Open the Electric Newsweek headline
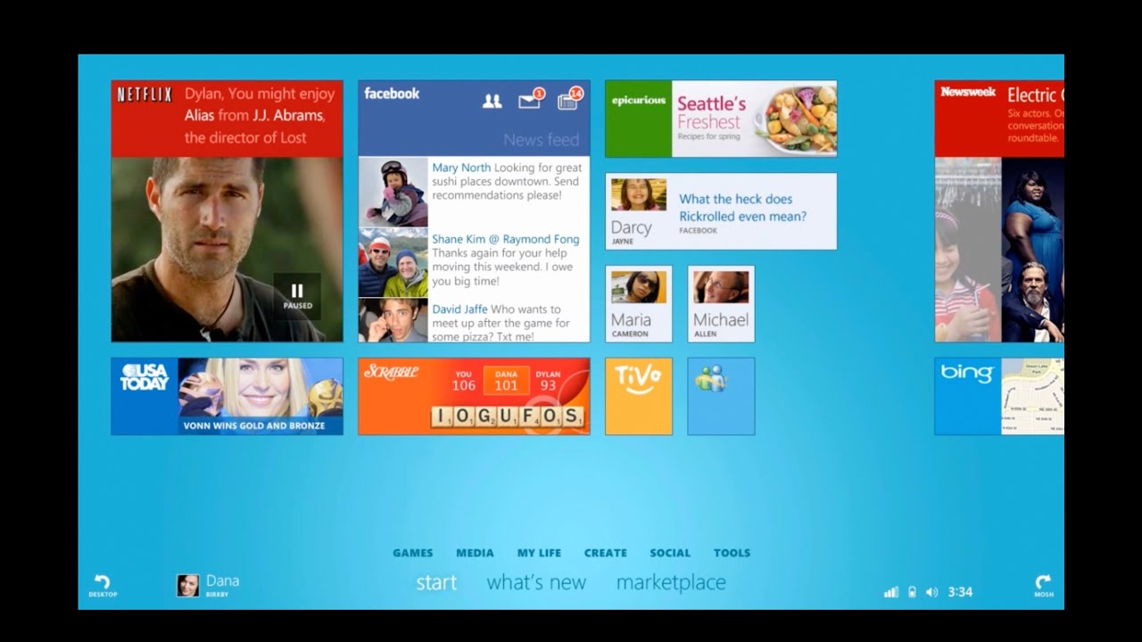The image size is (1142, 642). (1035, 95)
